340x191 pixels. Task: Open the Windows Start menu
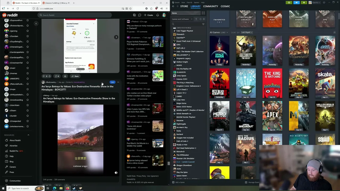coord(3,188)
